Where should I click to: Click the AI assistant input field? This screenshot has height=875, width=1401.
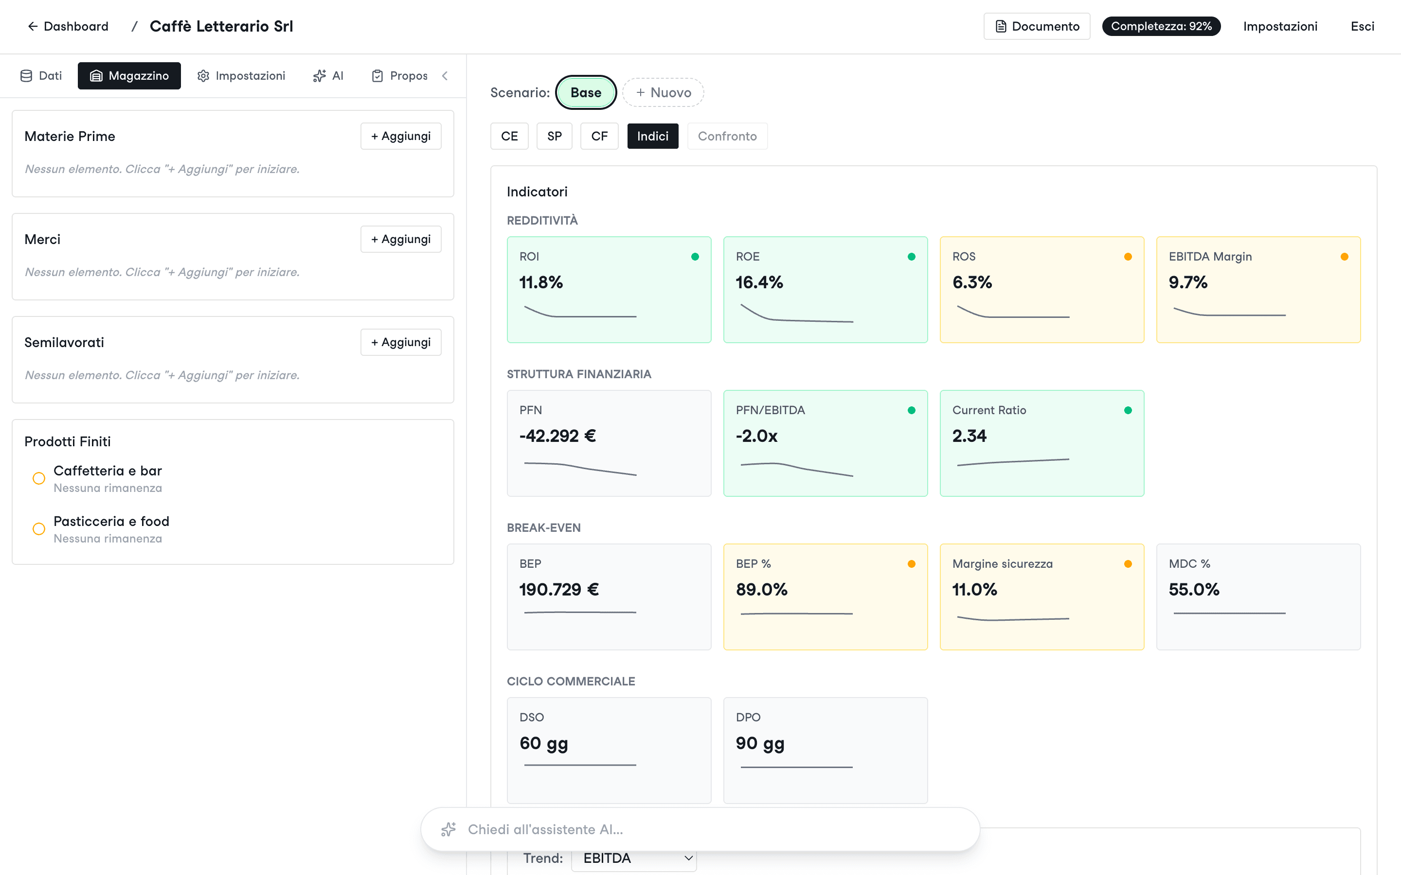click(700, 829)
